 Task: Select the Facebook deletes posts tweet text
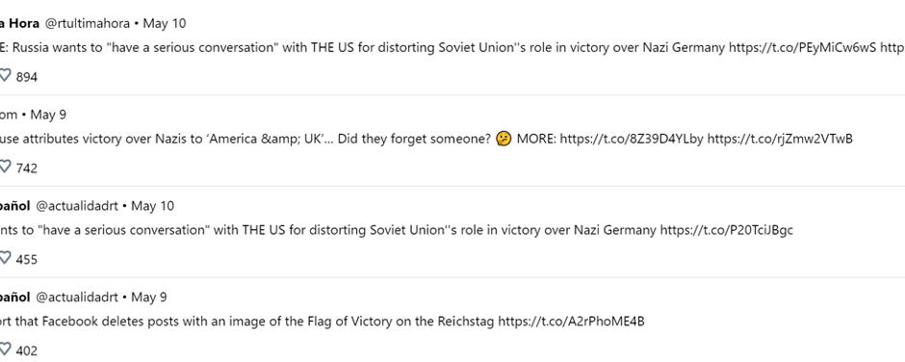(x=323, y=322)
